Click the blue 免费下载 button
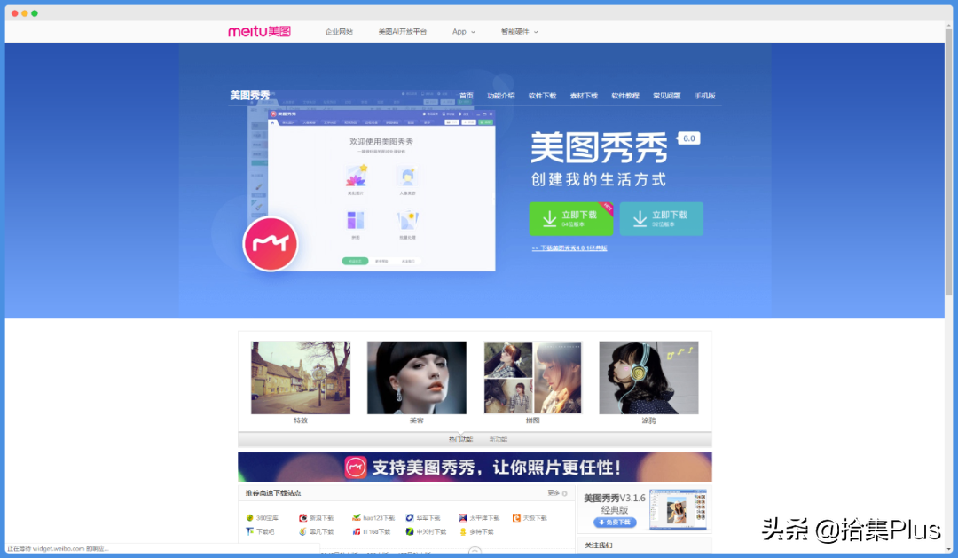 coord(615,523)
